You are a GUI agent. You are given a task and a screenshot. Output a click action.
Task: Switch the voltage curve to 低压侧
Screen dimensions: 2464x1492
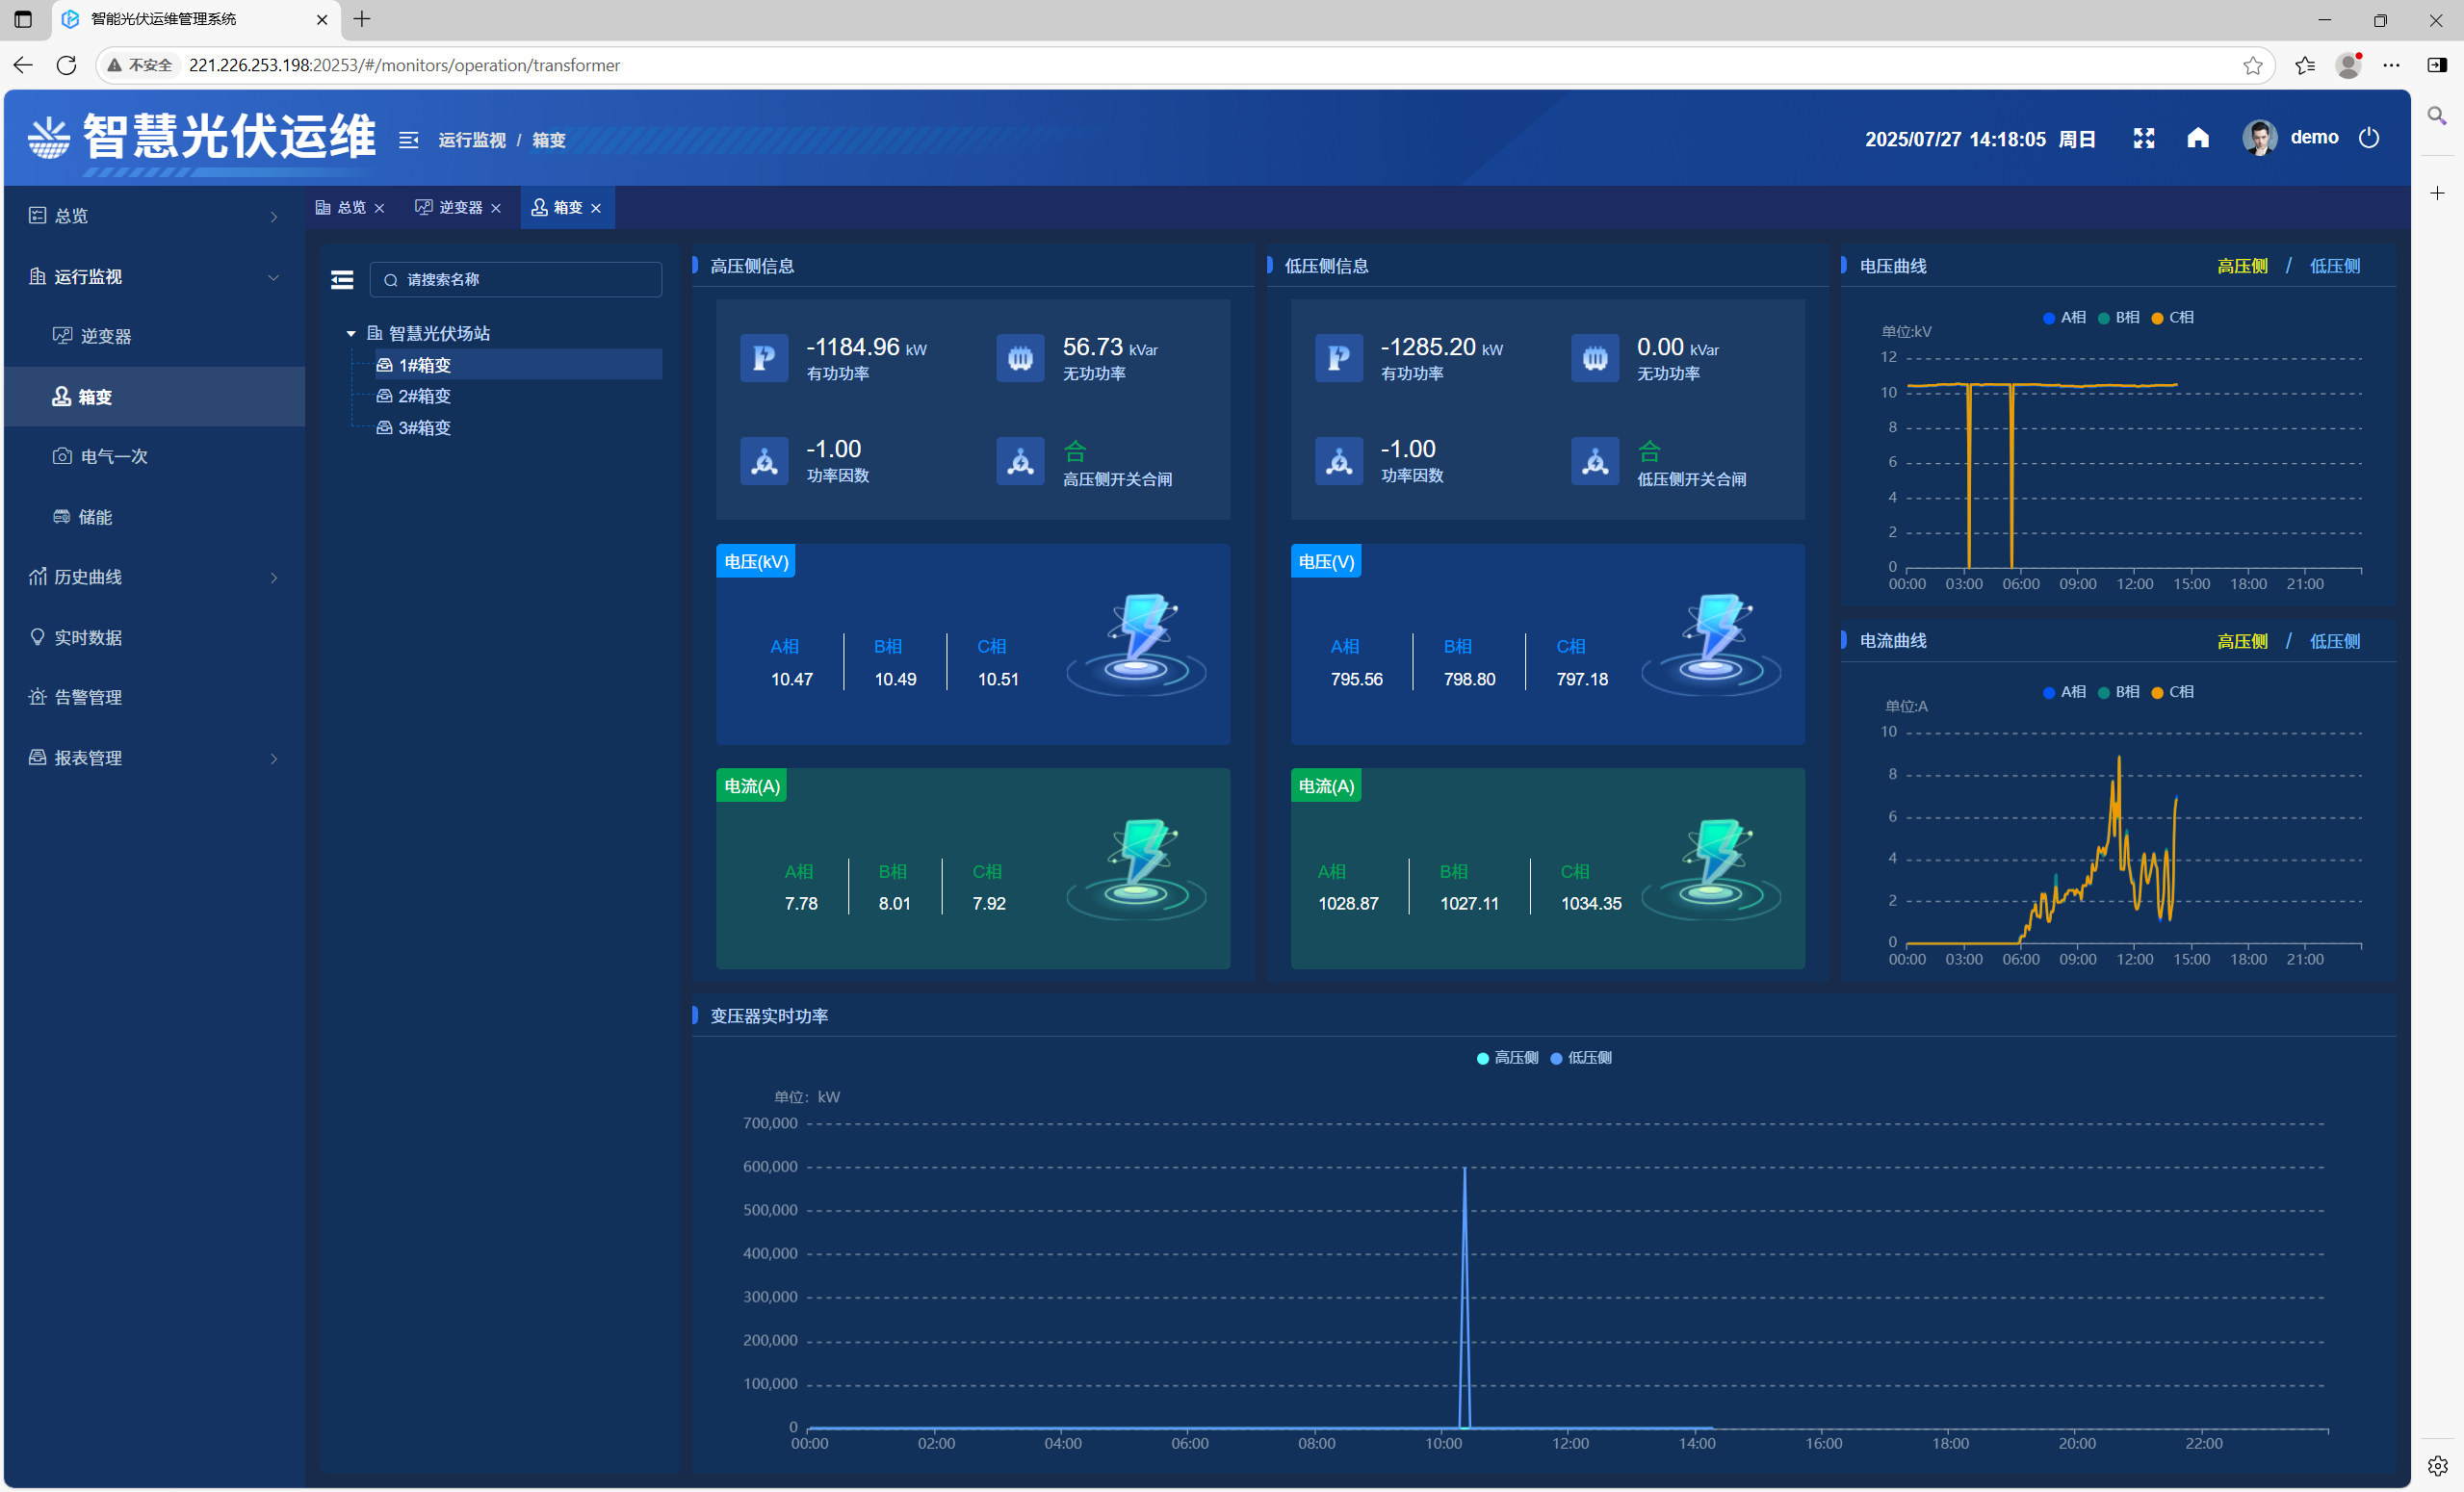pyautogui.click(x=2333, y=266)
